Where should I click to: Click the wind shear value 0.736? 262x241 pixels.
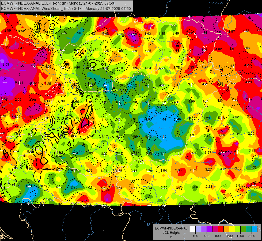tap(194, 187)
